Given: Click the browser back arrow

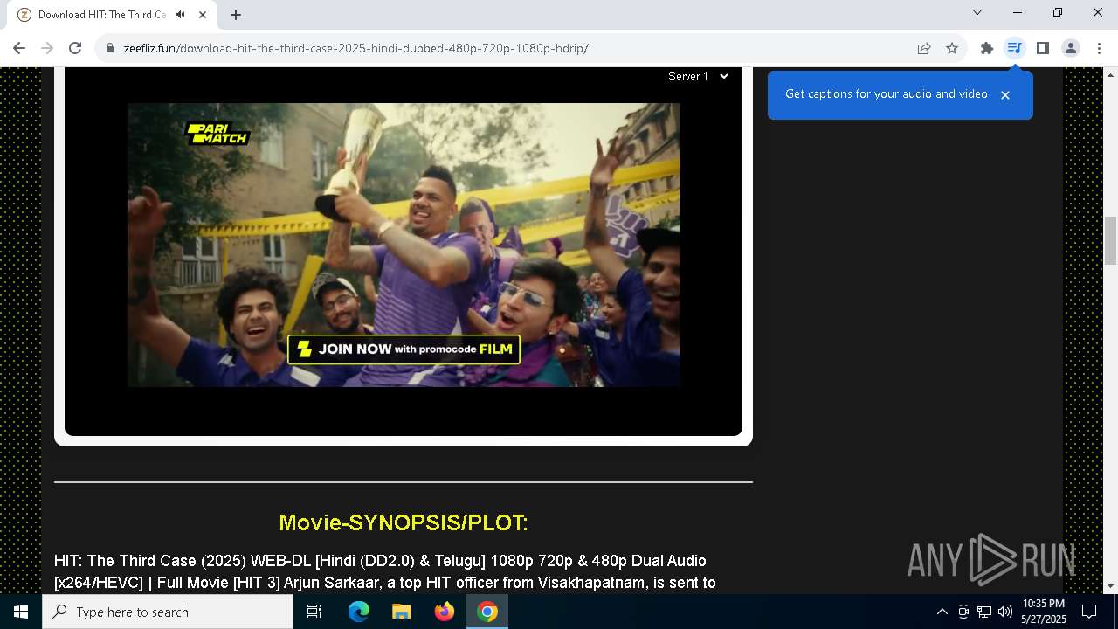Looking at the screenshot, I should (19, 48).
